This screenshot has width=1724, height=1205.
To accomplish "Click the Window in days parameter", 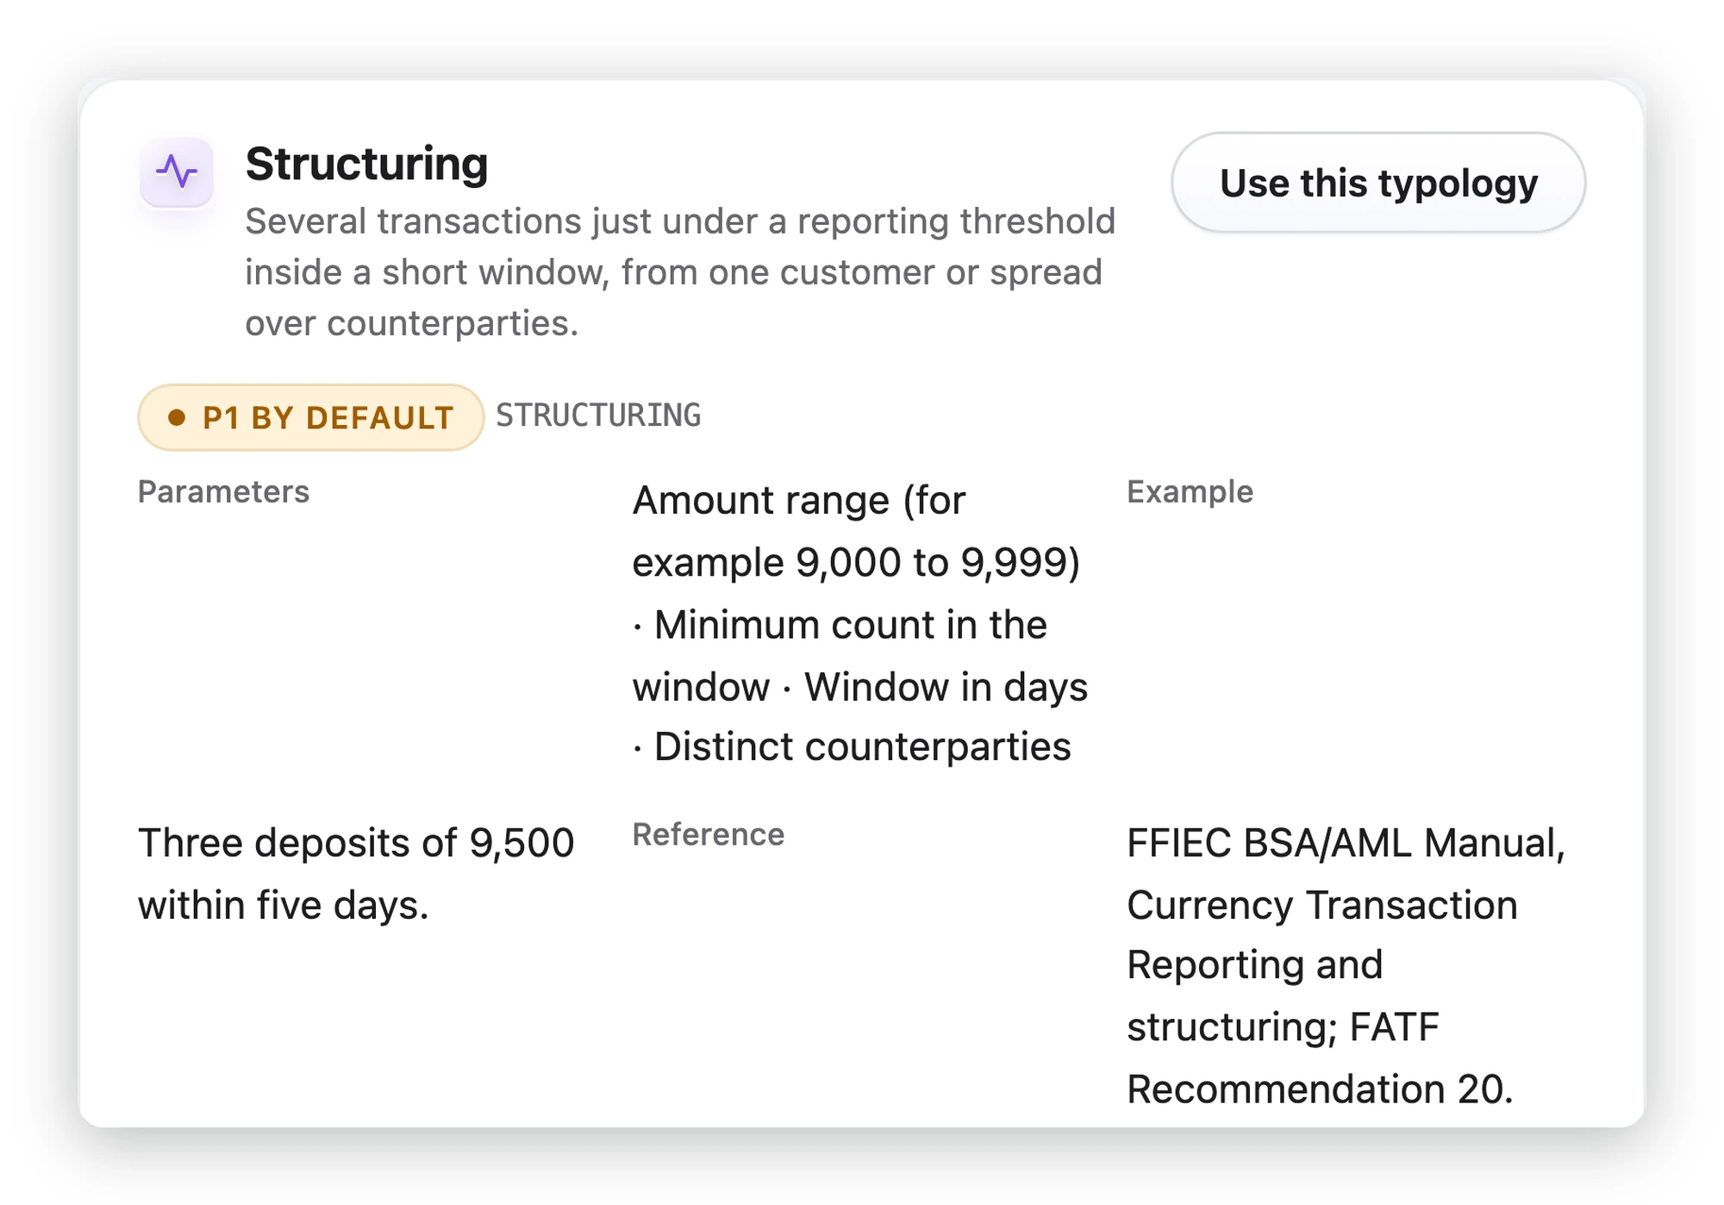I will pos(946,688).
